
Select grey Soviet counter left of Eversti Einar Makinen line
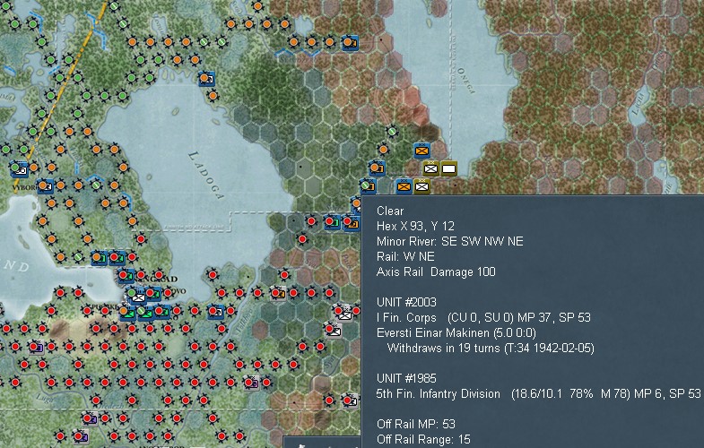333,331
